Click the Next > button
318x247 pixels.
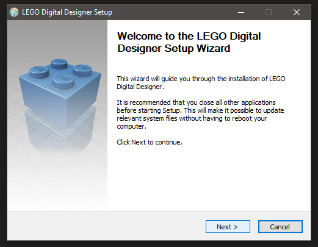click(x=228, y=226)
